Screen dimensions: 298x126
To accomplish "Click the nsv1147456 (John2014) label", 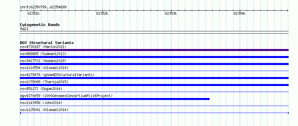I will coord(41,103).
